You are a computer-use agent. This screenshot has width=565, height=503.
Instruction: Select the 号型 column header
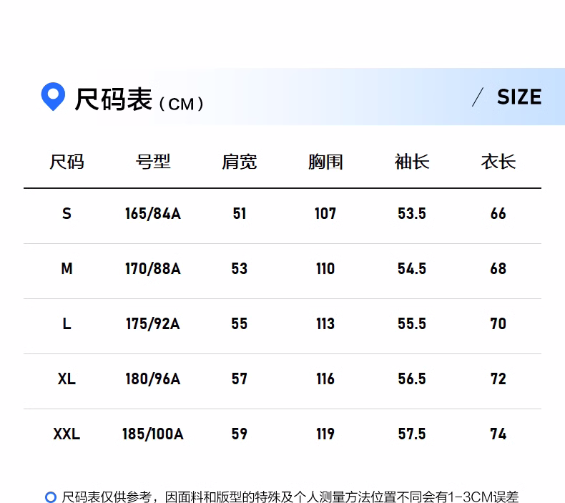click(153, 162)
